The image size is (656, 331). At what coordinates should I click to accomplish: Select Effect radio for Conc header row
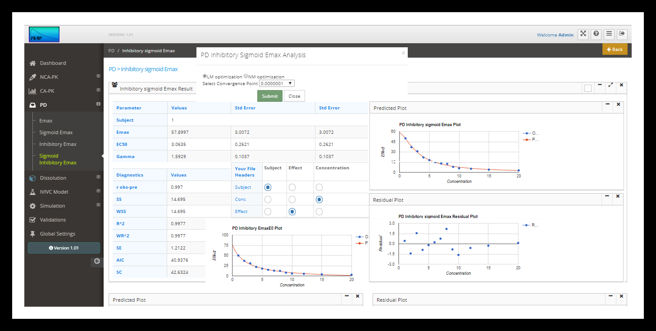(292, 199)
